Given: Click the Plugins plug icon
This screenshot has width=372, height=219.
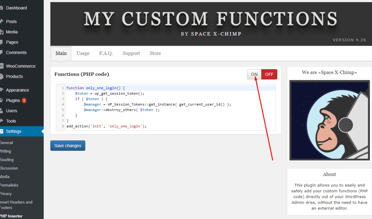Looking at the screenshot, I should [x=2, y=101].
